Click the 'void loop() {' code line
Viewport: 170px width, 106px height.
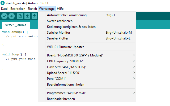tap(14, 55)
